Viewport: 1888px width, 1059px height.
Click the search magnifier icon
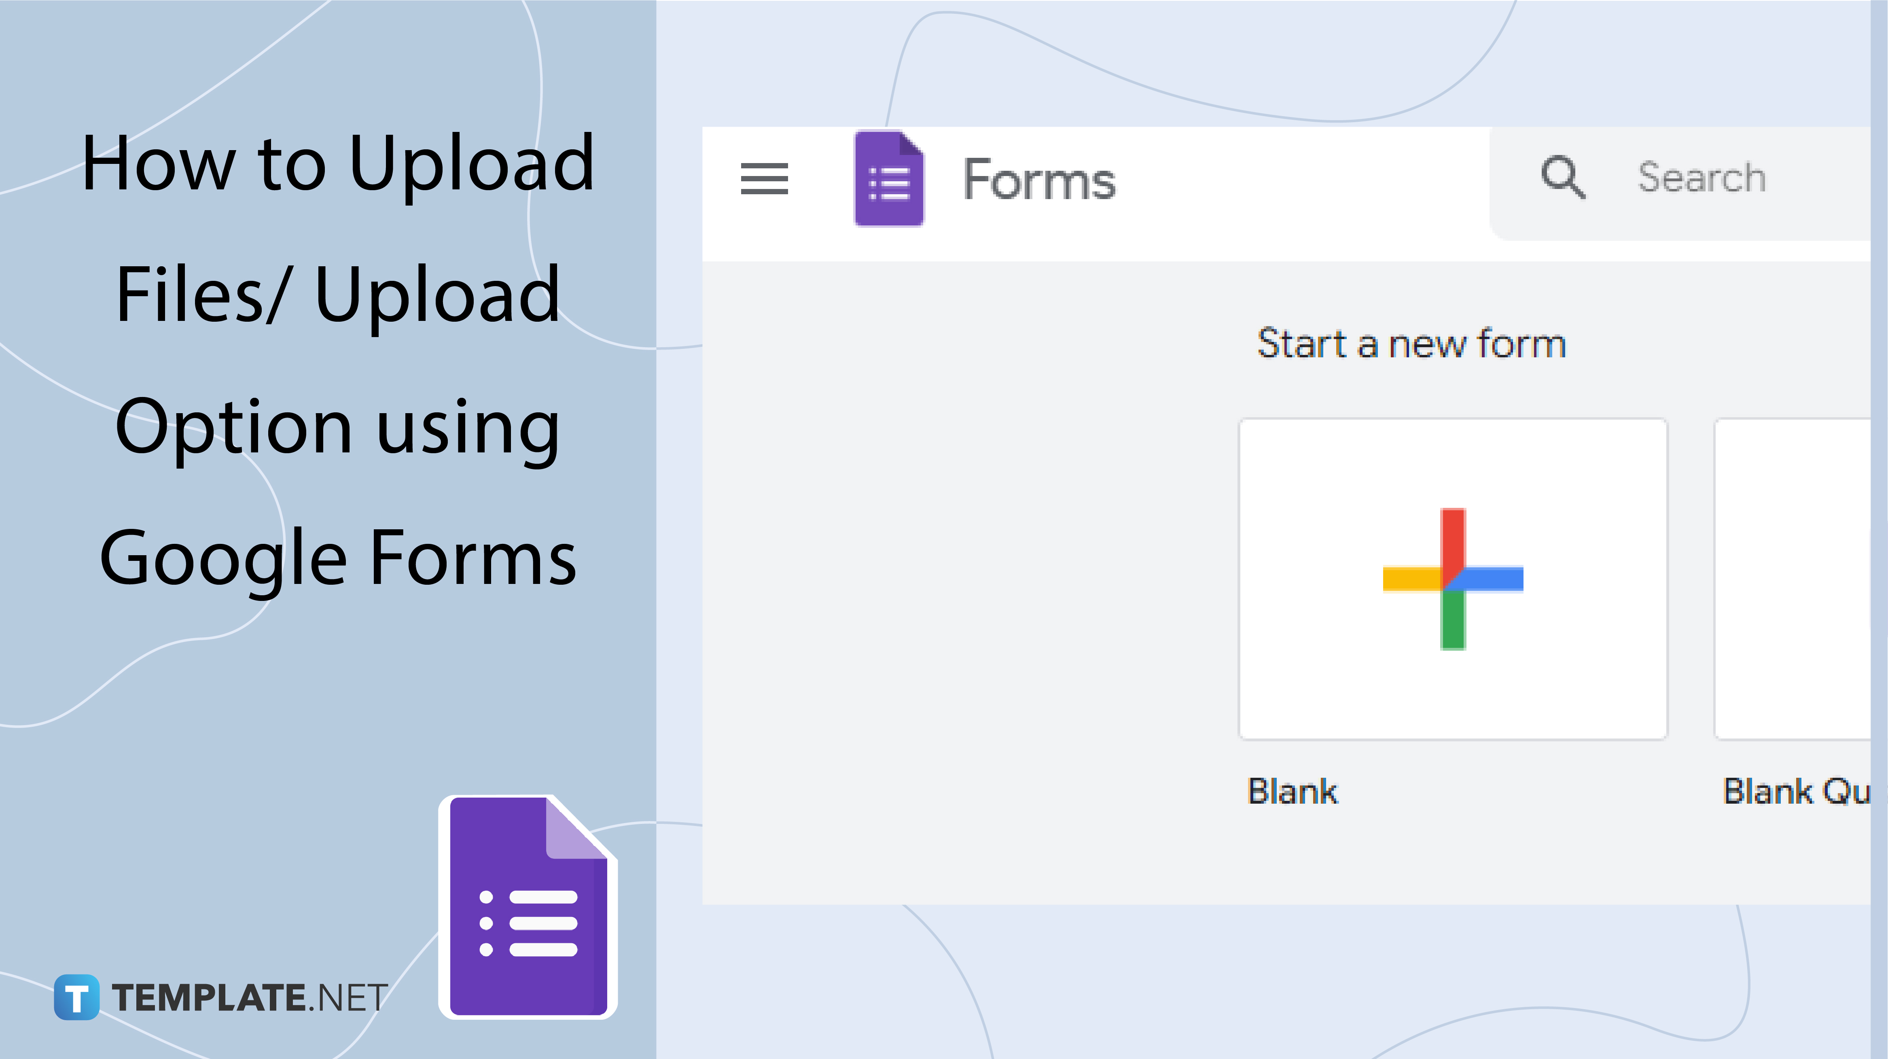coord(1563,178)
